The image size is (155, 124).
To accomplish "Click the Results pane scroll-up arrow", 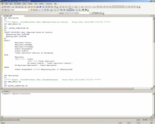I will (x=153, y=94).
